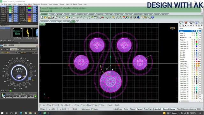Toggle the Cen osnap checkbox

tap(65, 105)
